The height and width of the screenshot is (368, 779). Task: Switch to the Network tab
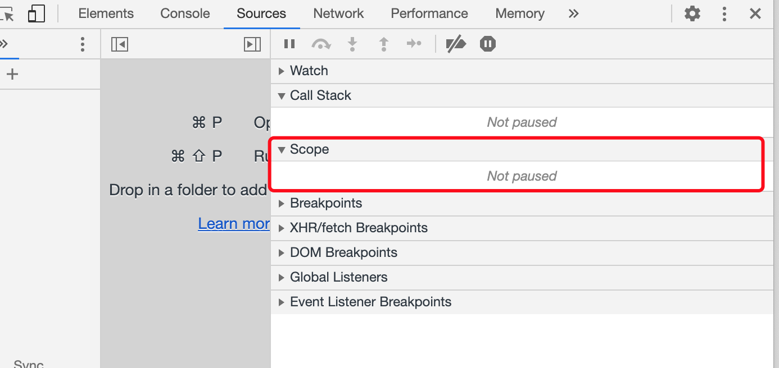tap(338, 13)
